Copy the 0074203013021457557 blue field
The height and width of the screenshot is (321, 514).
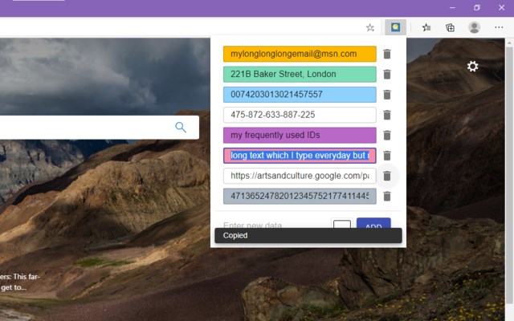300,95
